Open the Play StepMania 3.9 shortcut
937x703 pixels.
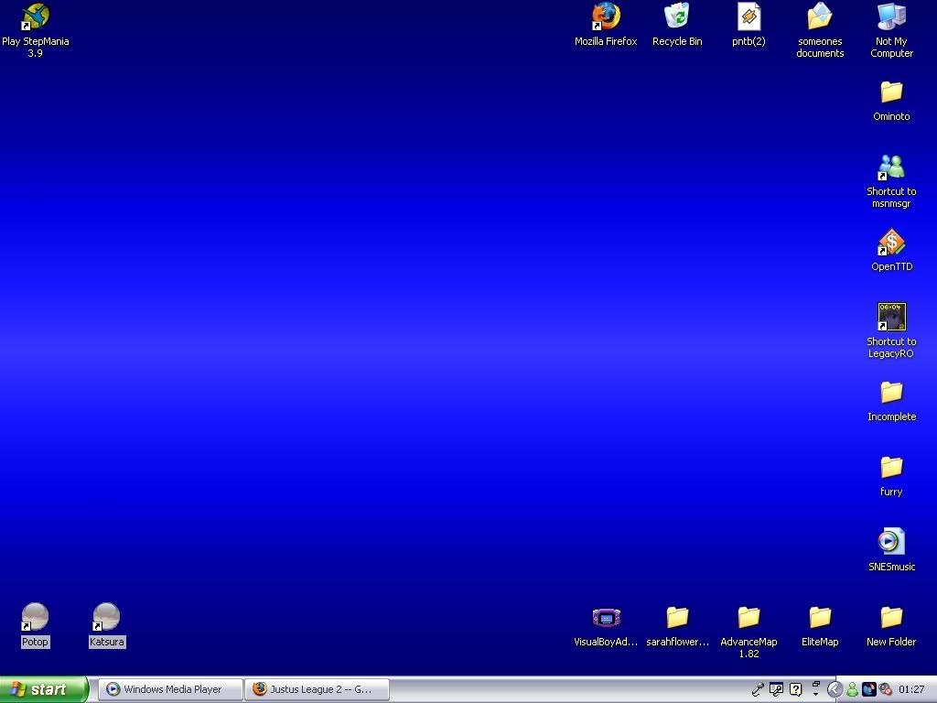35,17
